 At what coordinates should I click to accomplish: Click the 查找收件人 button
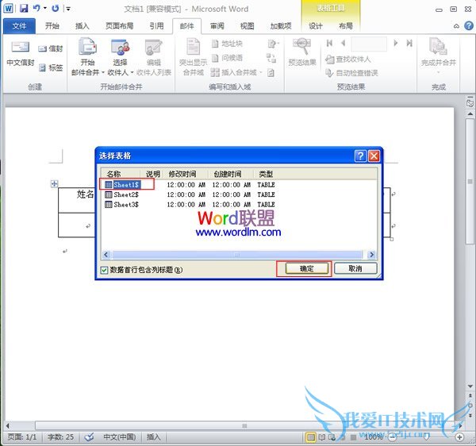point(348,60)
